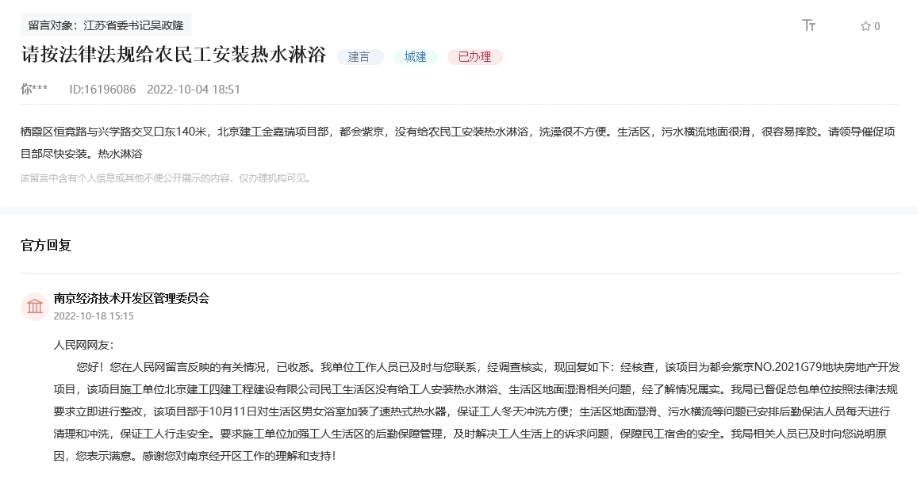Click the 已办理 status badge

(474, 57)
